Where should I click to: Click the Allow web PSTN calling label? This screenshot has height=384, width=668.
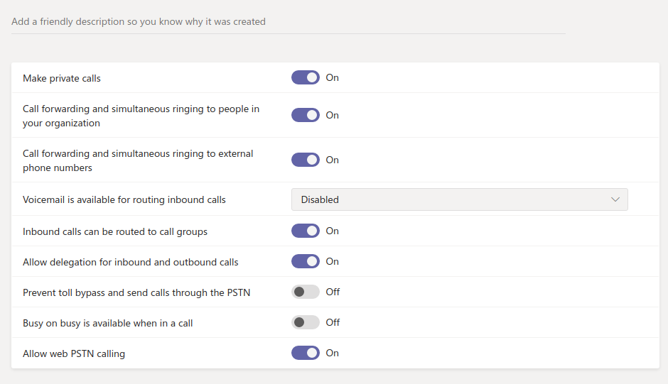[x=74, y=353]
